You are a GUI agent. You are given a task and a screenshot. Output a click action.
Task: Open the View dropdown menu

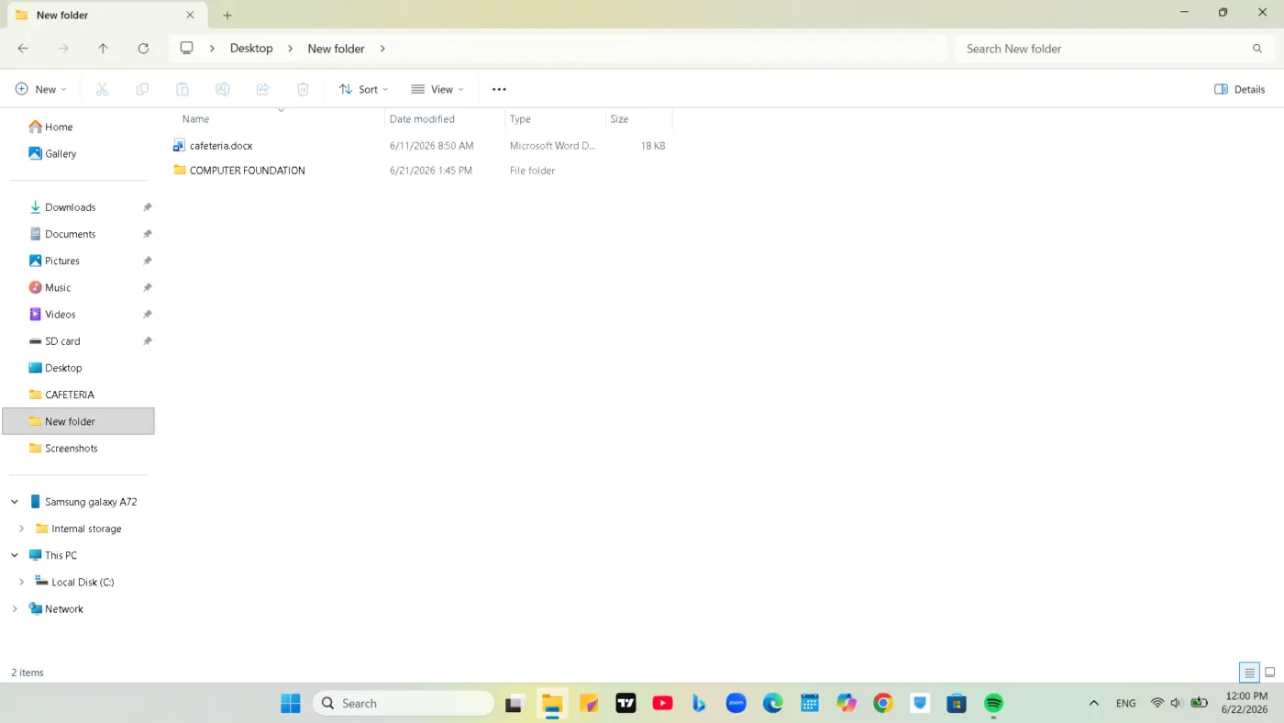437,89
